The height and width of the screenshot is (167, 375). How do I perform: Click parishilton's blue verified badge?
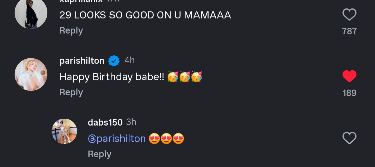(114, 61)
